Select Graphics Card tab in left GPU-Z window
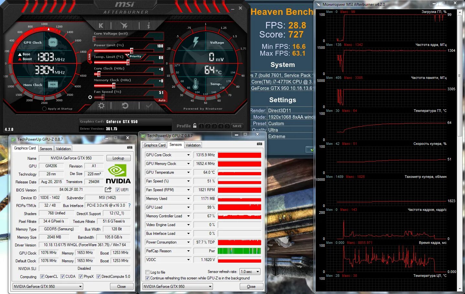Image resolution: width=465 pixels, height=294 pixels. point(25,148)
